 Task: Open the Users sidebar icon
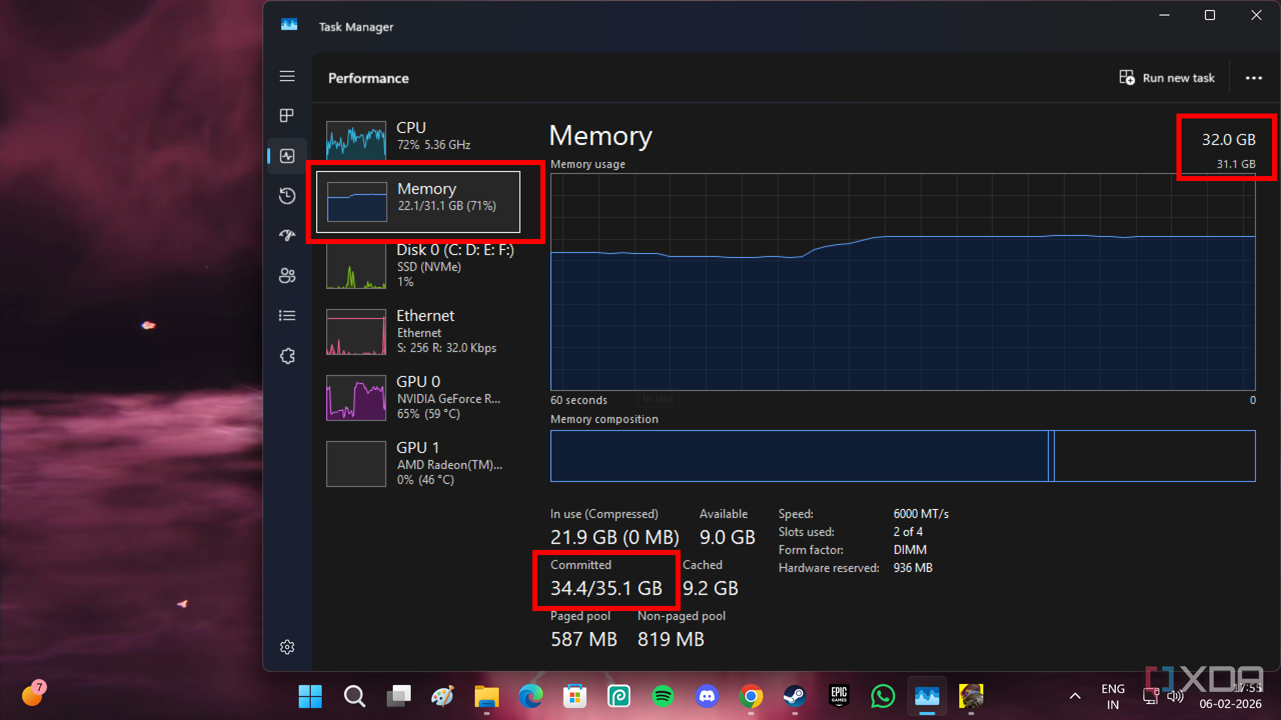click(287, 275)
